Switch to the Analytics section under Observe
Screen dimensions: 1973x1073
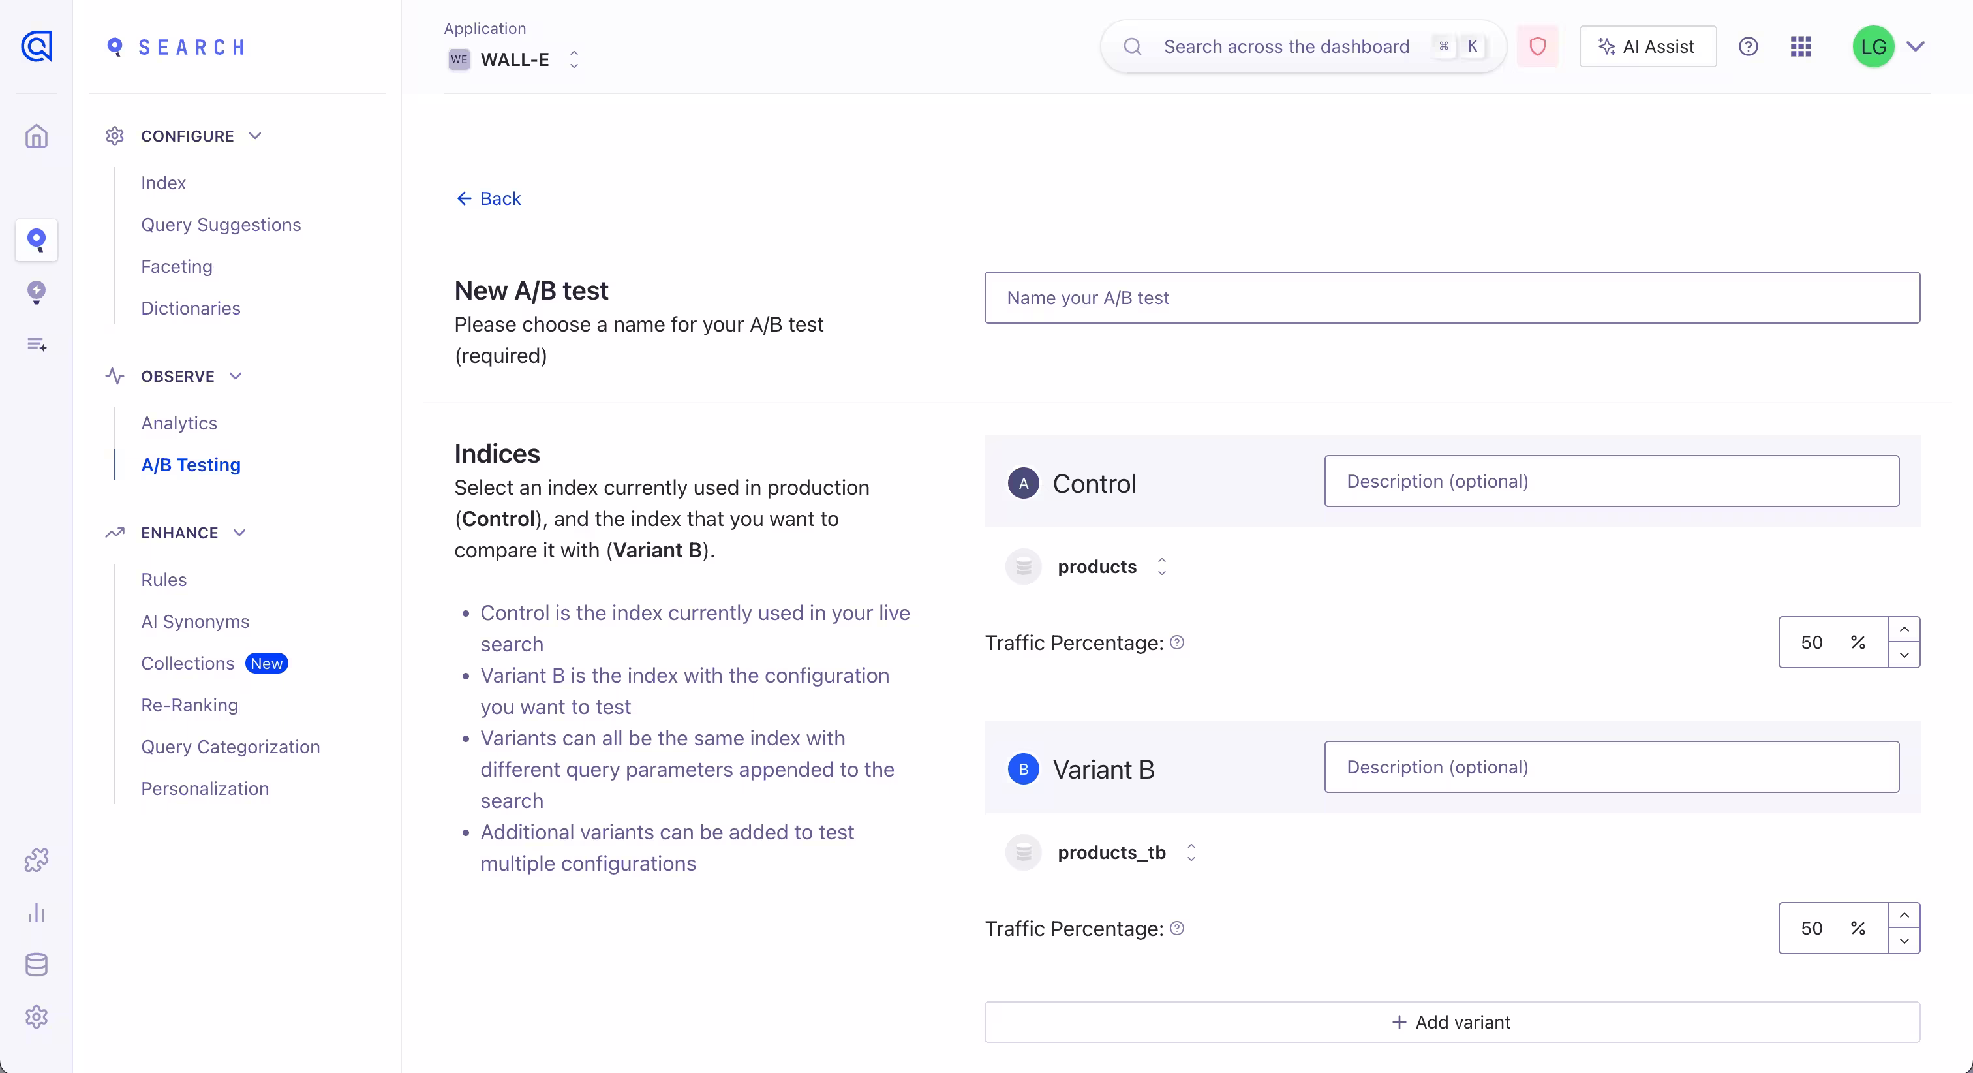(179, 422)
